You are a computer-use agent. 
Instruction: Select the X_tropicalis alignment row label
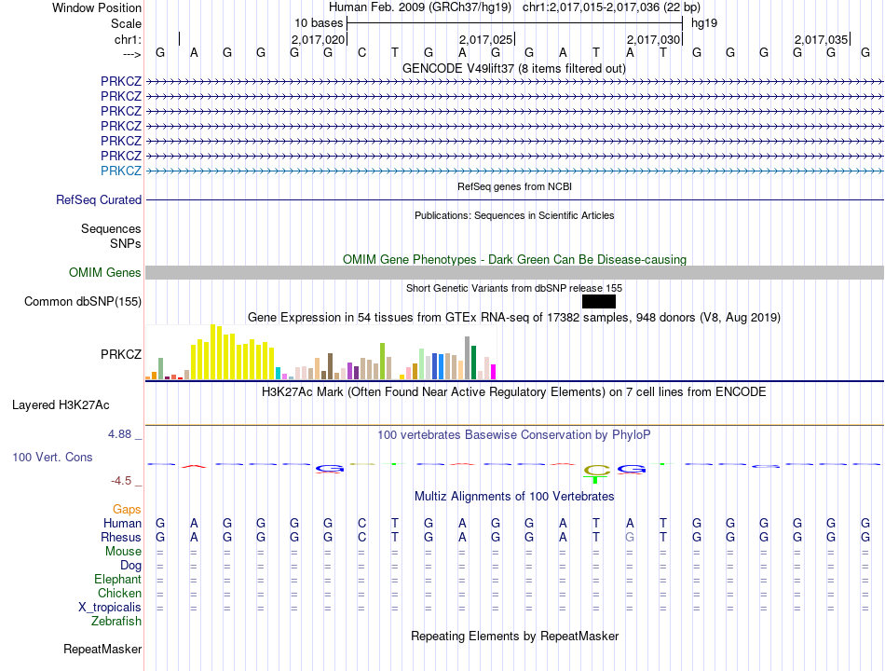[110, 608]
